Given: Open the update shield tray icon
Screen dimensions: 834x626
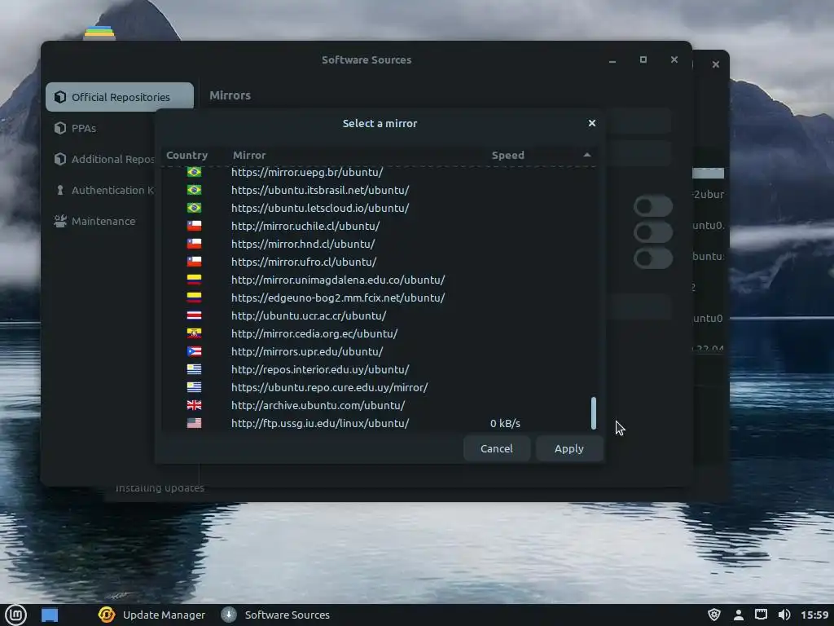Looking at the screenshot, I should (x=714, y=615).
